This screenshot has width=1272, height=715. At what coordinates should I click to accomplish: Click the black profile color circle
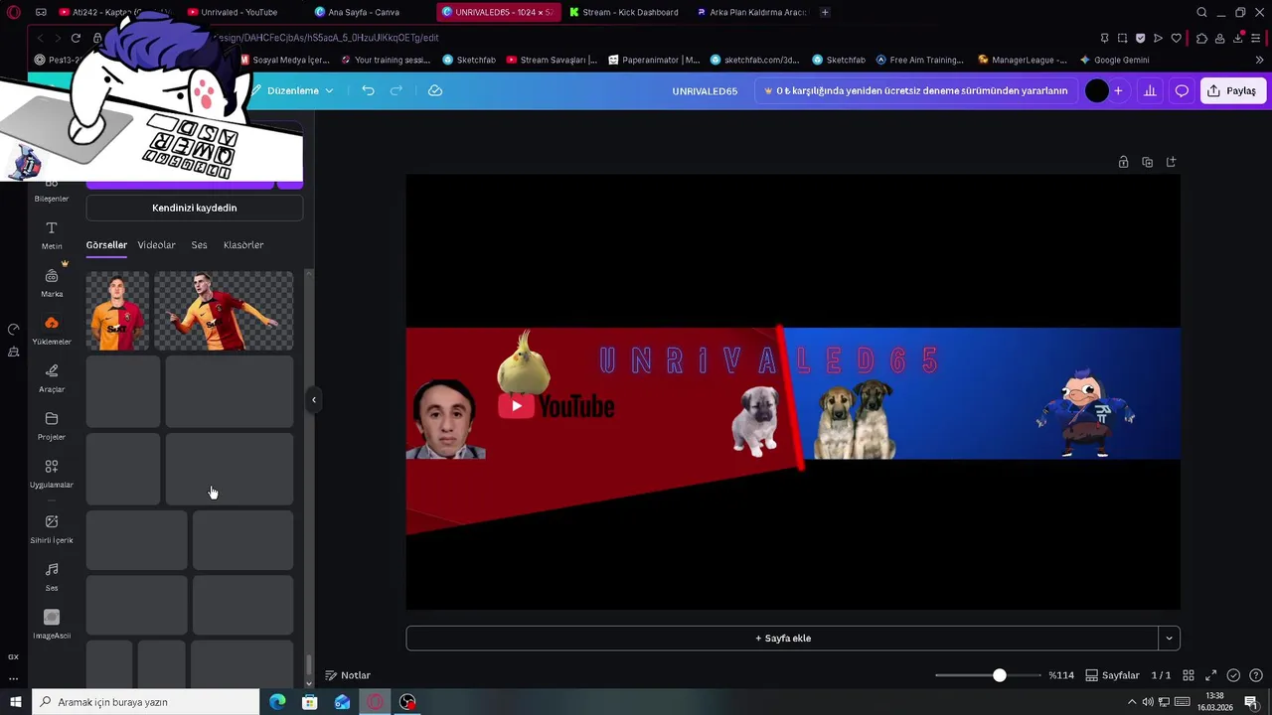[1096, 90]
